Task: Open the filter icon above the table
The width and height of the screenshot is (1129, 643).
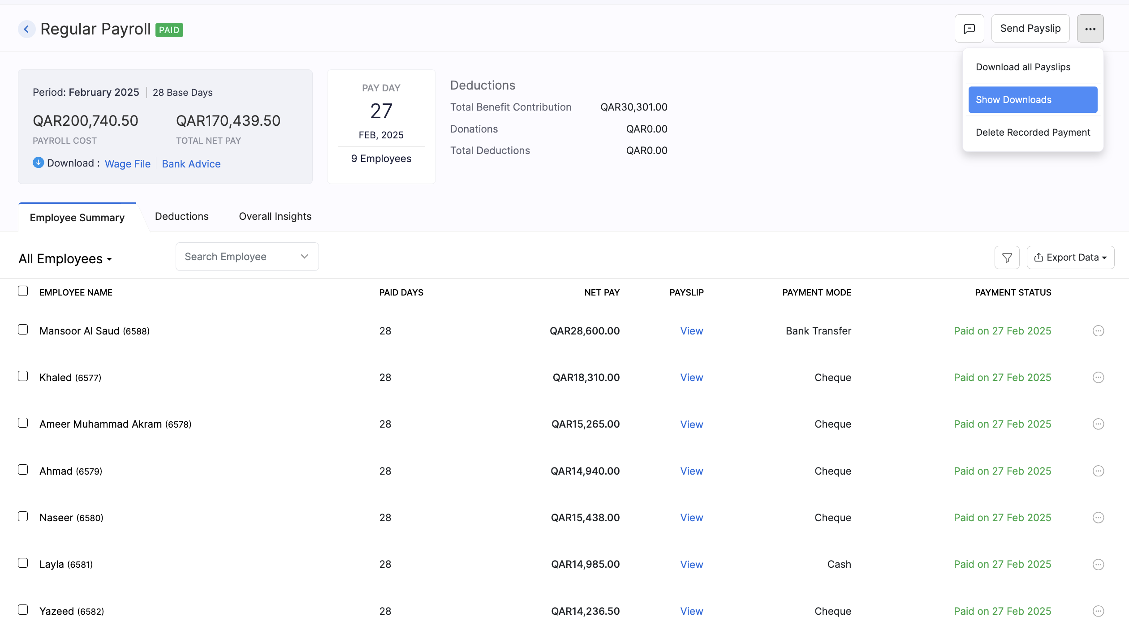Action: [1007, 257]
